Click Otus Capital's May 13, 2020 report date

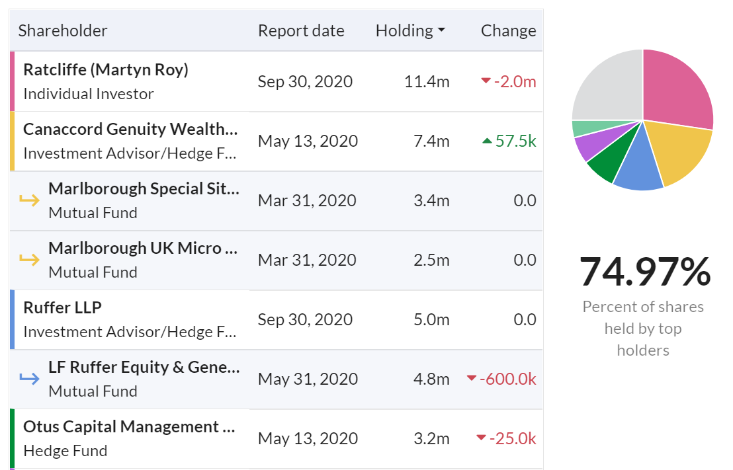308,438
